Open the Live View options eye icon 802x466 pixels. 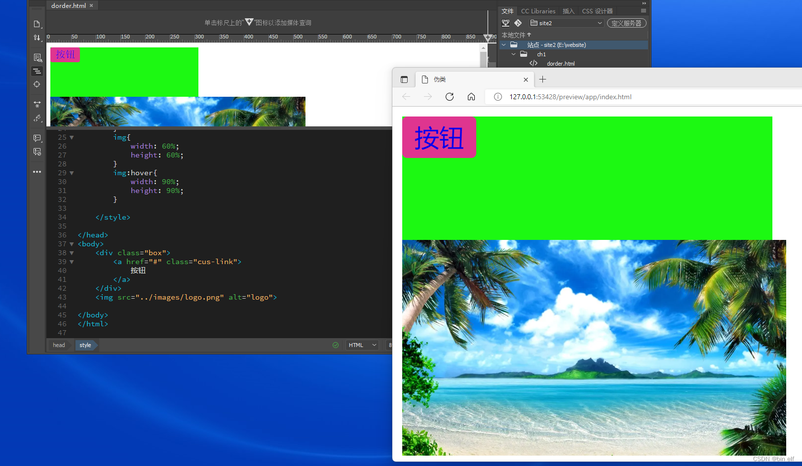tap(37, 57)
